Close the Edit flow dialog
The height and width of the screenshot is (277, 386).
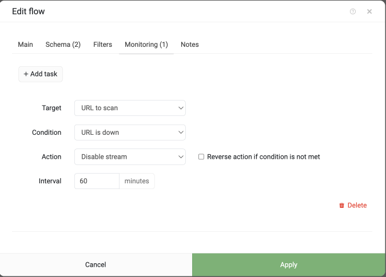[369, 11]
